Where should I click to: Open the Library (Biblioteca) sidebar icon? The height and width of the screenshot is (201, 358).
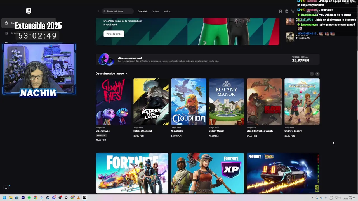[6, 33]
